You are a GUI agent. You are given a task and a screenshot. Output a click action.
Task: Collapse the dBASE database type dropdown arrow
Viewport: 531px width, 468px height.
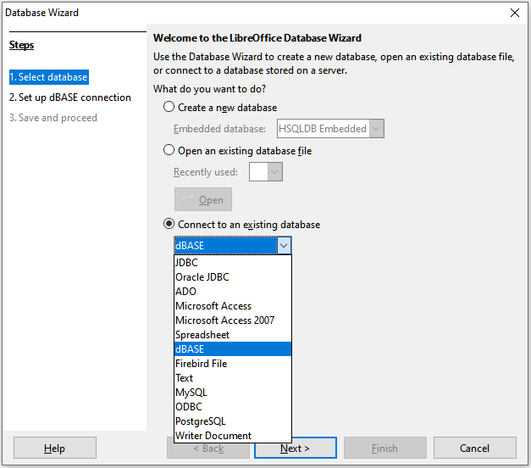[284, 246]
